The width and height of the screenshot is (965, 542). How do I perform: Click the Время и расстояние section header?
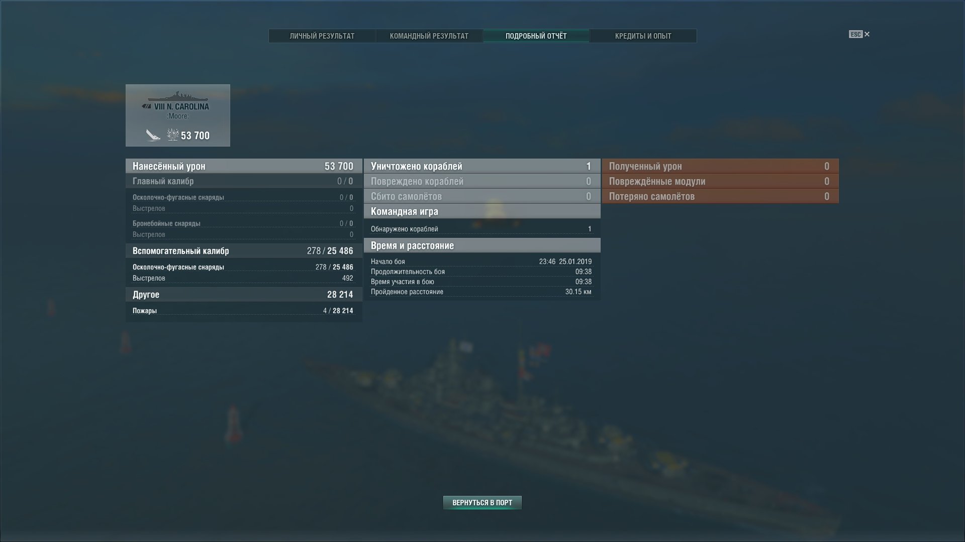[x=482, y=245]
